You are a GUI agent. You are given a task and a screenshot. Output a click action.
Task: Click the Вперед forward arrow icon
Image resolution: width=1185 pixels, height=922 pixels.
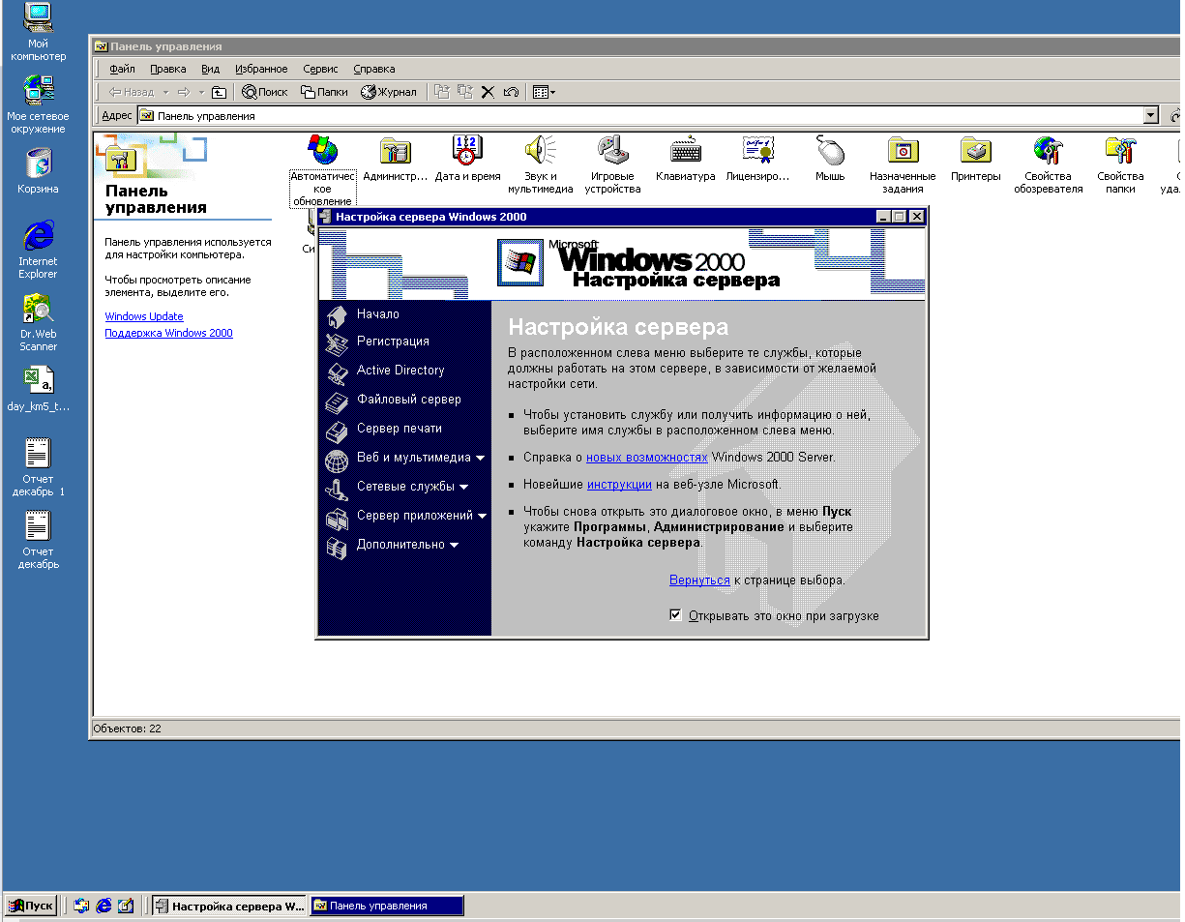[x=184, y=92]
